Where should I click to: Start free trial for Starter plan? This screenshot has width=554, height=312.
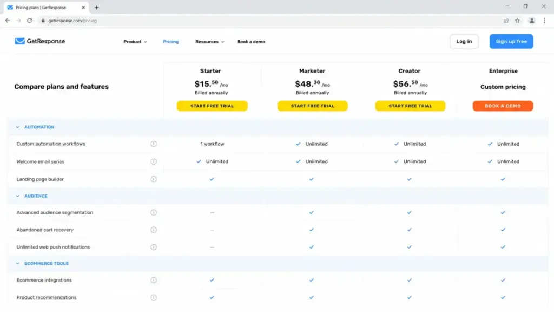[212, 106]
